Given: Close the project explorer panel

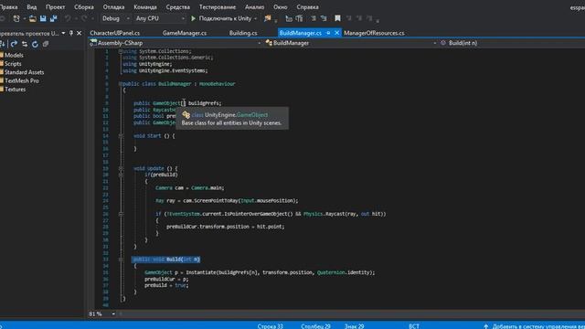Looking at the screenshot, I should pos(80,33).
